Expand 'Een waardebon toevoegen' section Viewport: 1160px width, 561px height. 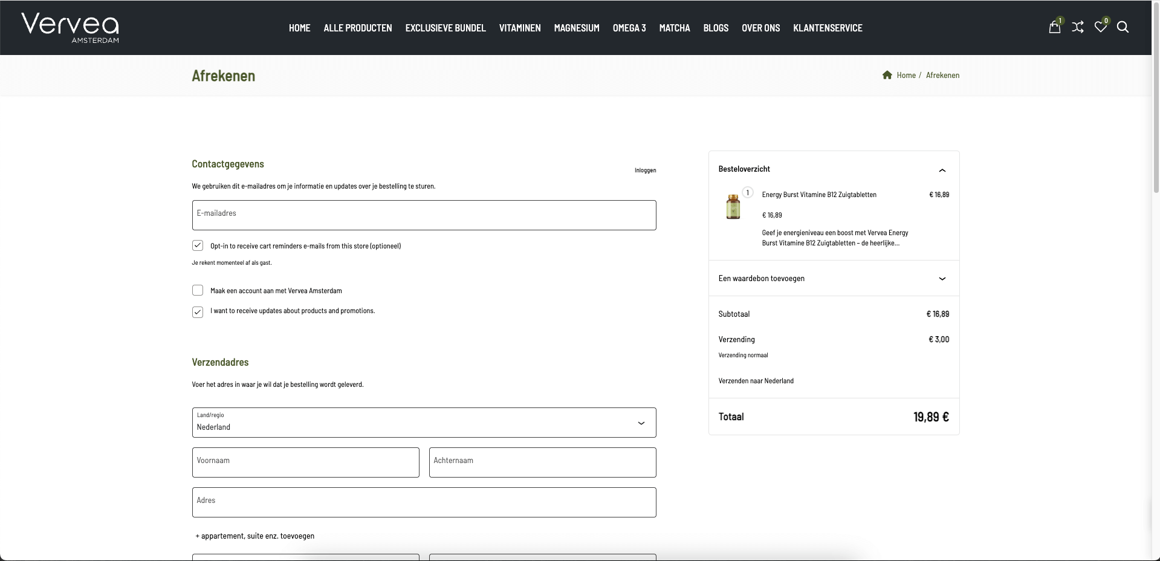pos(834,278)
